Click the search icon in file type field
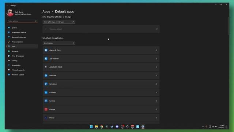234x132 pixels. 73,22
